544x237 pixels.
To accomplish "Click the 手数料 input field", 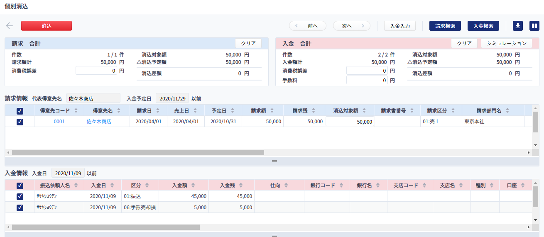I will (367, 80).
